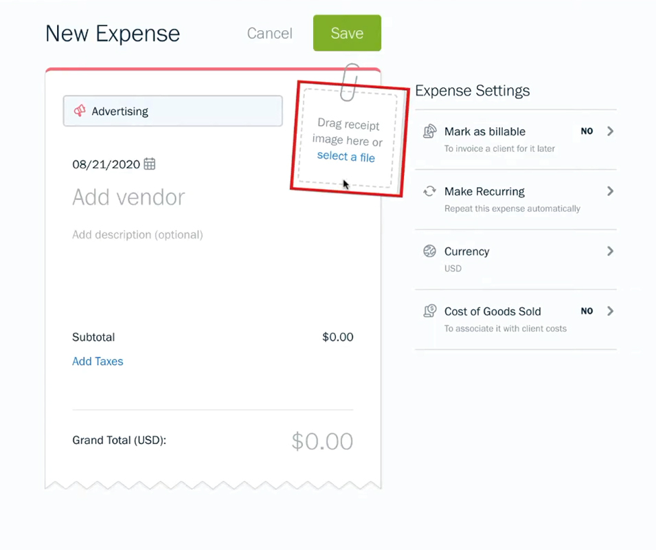Click the USD currency value text

[x=453, y=268]
